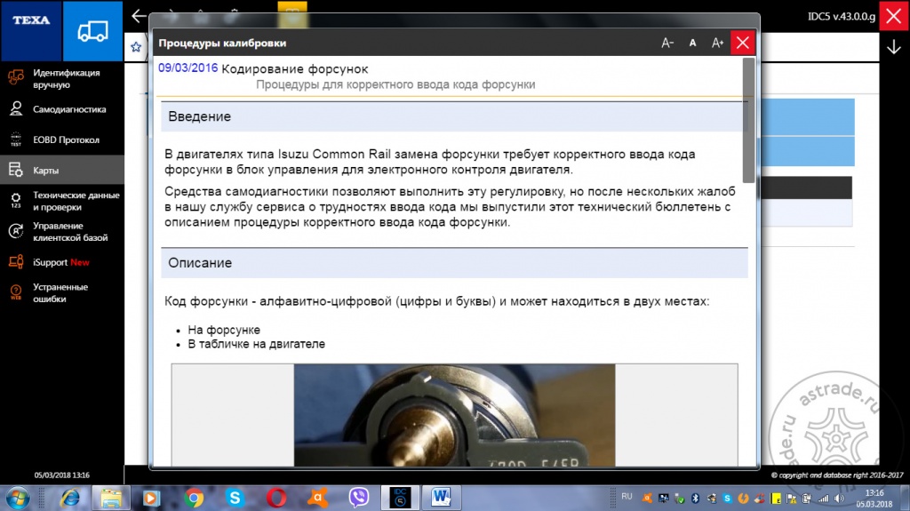The image size is (910, 511).
Task: Click the Кодирование форсунок title
Action: pos(295,69)
